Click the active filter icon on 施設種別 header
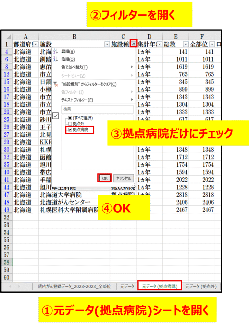The image size is (249, 329). point(134,44)
